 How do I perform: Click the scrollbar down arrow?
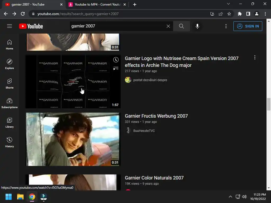click(268, 188)
